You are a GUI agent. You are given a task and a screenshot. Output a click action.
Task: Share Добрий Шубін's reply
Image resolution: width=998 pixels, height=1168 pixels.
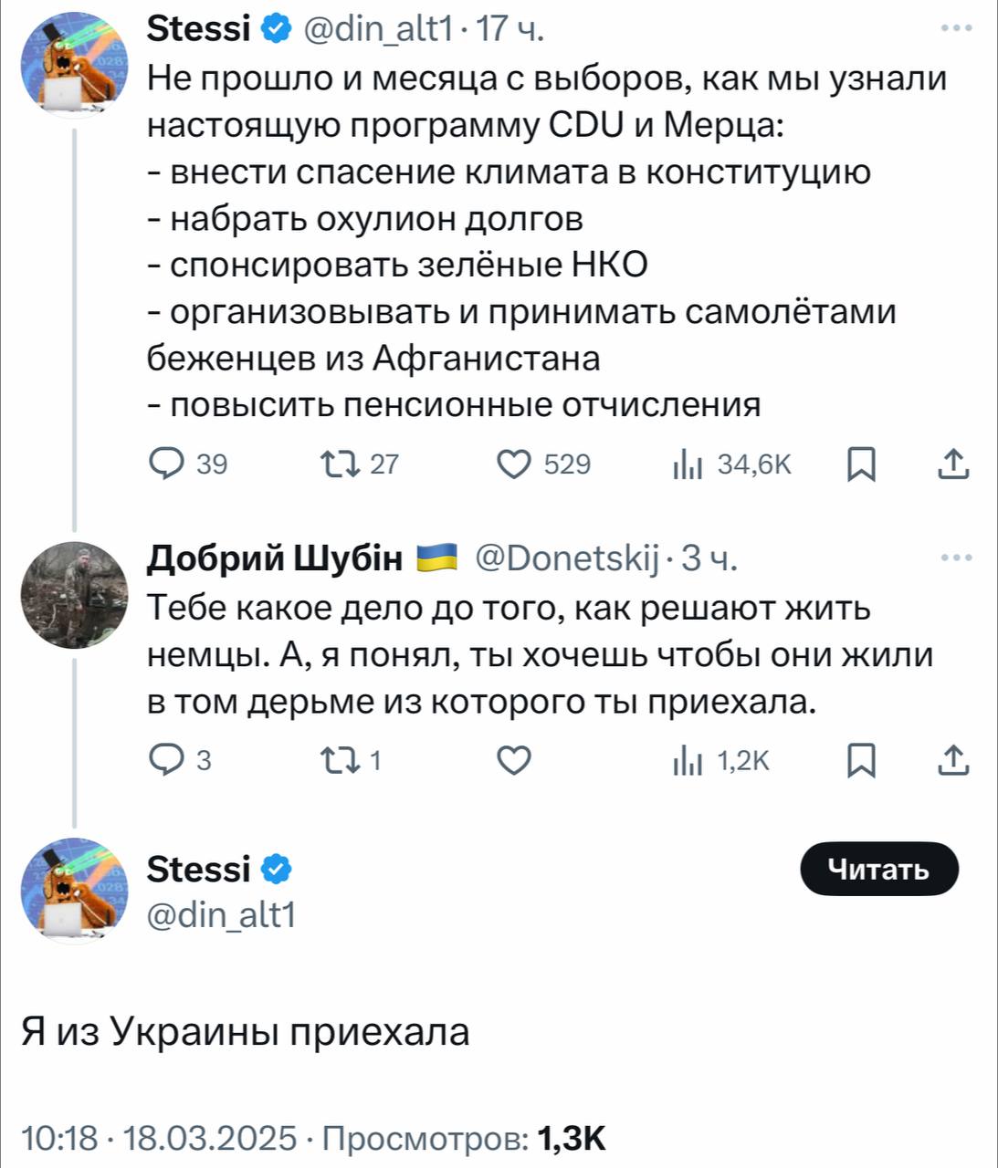pyautogui.click(x=952, y=759)
